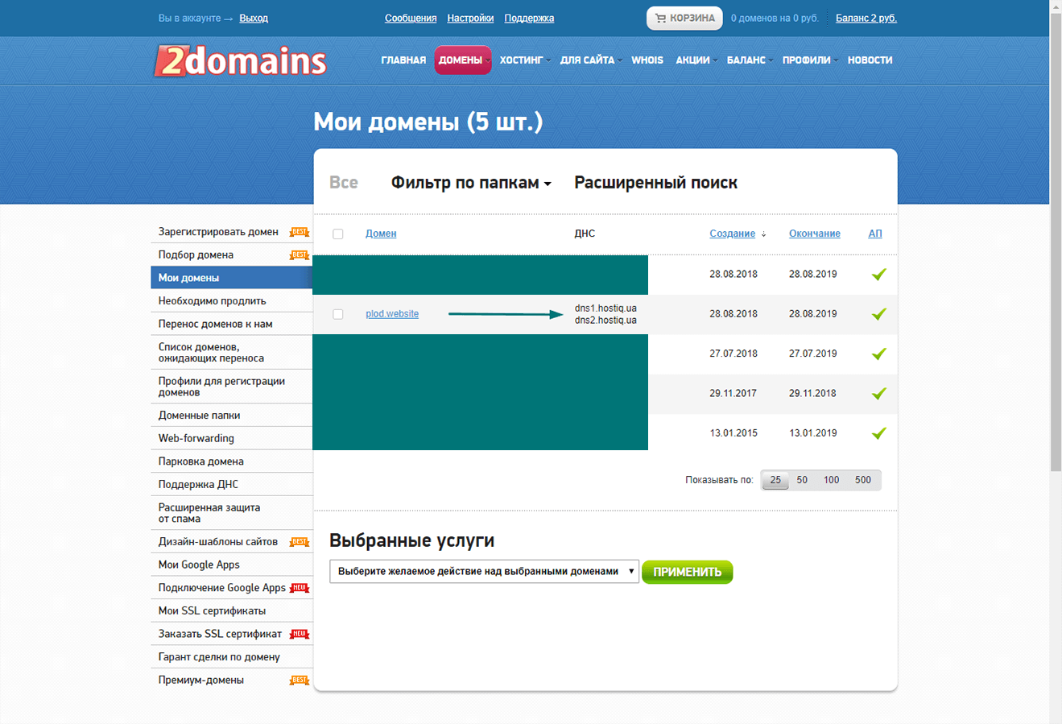Open Новости in navigation
Screen dimensions: 1062x724
pos(870,60)
